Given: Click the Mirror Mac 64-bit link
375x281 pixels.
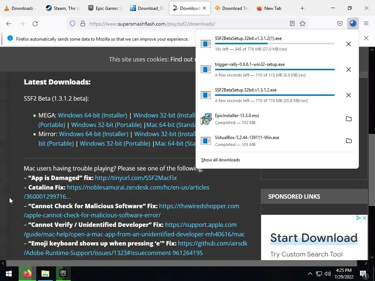Looking at the screenshot, I should (175, 143).
